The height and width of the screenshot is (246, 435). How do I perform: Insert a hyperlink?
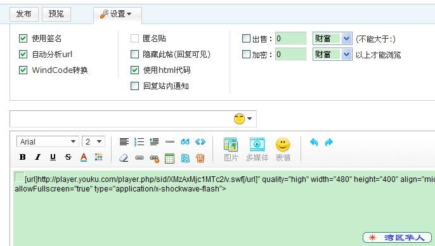click(x=140, y=158)
